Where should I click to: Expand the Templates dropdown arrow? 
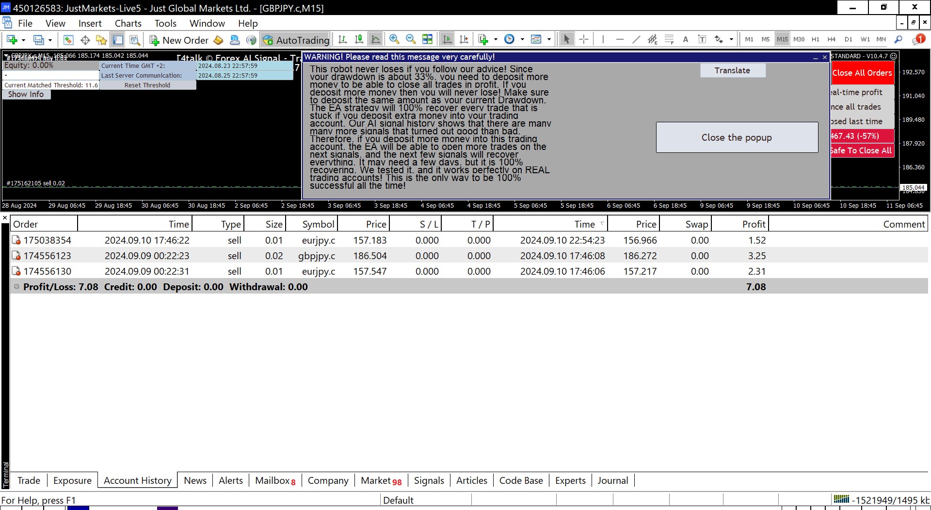[x=549, y=40]
